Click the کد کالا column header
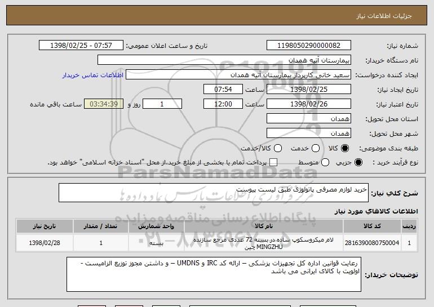The height and width of the screenshot is (307, 434). click(372, 226)
